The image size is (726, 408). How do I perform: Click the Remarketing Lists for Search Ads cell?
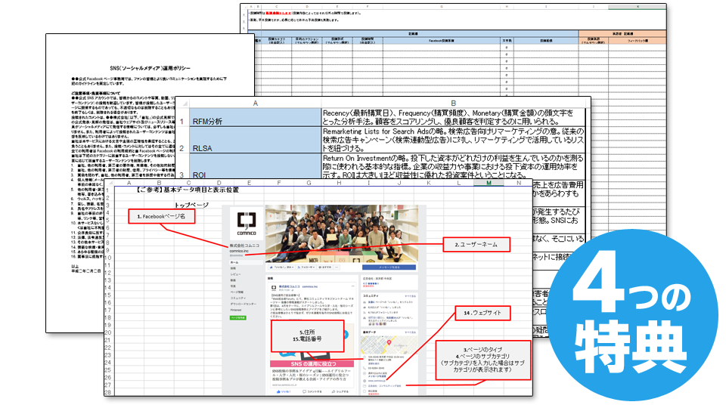click(x=453, y=140)
